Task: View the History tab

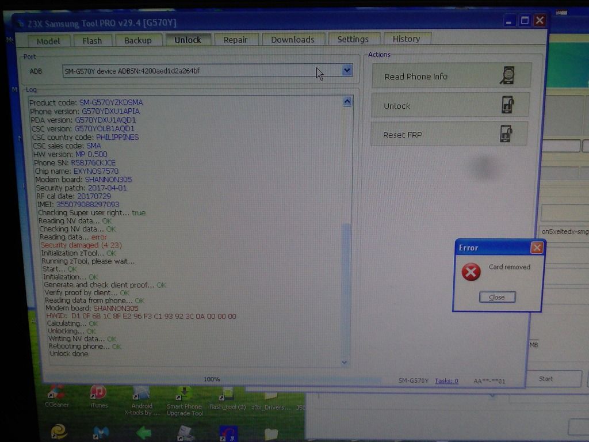Action: point(406,39)
